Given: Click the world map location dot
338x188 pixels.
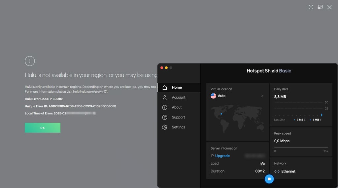Looking at the screenshot, I should 221,114.
